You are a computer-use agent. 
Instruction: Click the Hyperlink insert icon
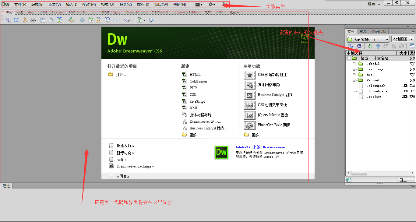click(x=8, y=20)
